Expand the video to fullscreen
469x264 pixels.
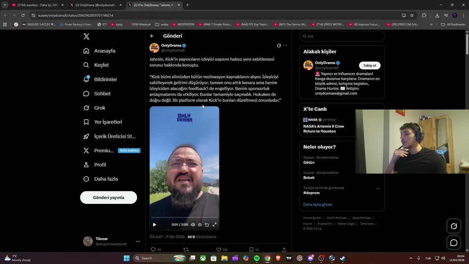coord(214,224)
